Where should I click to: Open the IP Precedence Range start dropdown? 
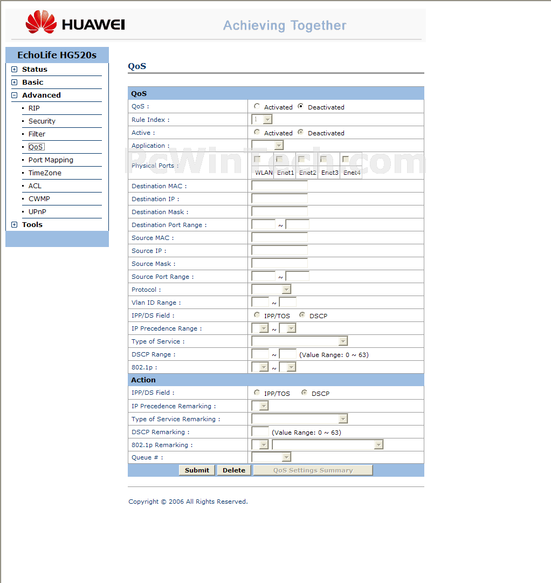[x=260, y=328]
